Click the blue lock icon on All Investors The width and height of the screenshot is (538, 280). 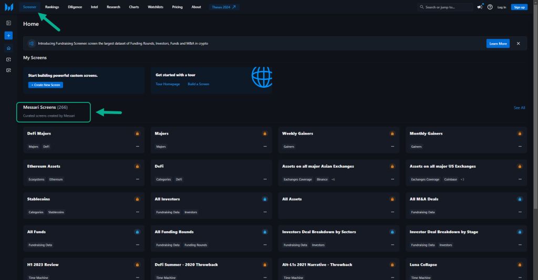(265, 199)
